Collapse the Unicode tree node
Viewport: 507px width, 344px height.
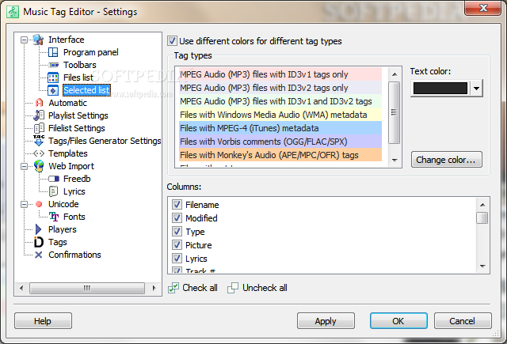coord(24,205)
